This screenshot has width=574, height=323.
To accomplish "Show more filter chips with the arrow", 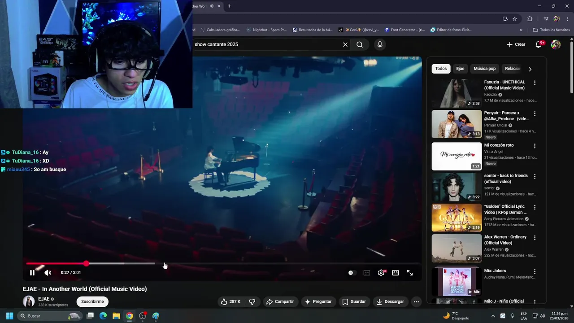I will [530, 69].
